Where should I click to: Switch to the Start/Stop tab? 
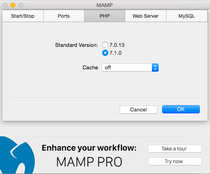click(x=23, y=16)
